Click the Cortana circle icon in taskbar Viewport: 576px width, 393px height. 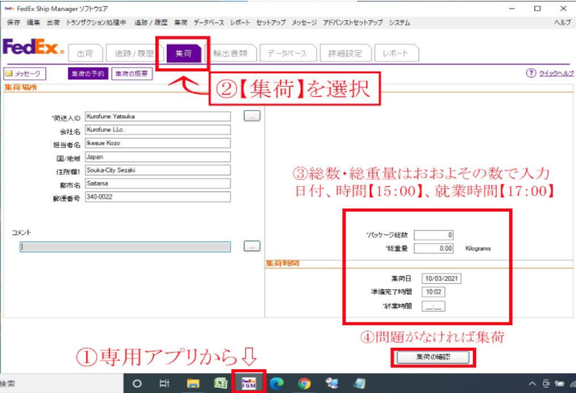(137, 384)
